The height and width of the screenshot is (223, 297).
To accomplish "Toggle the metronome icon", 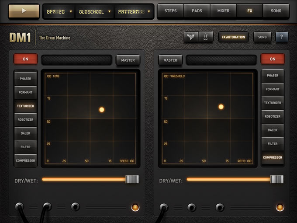I will 206,37.
